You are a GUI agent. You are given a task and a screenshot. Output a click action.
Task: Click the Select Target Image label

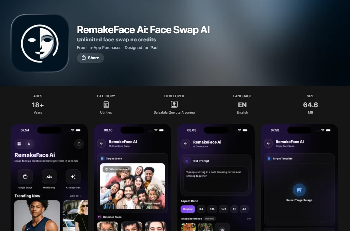point(299,200)
